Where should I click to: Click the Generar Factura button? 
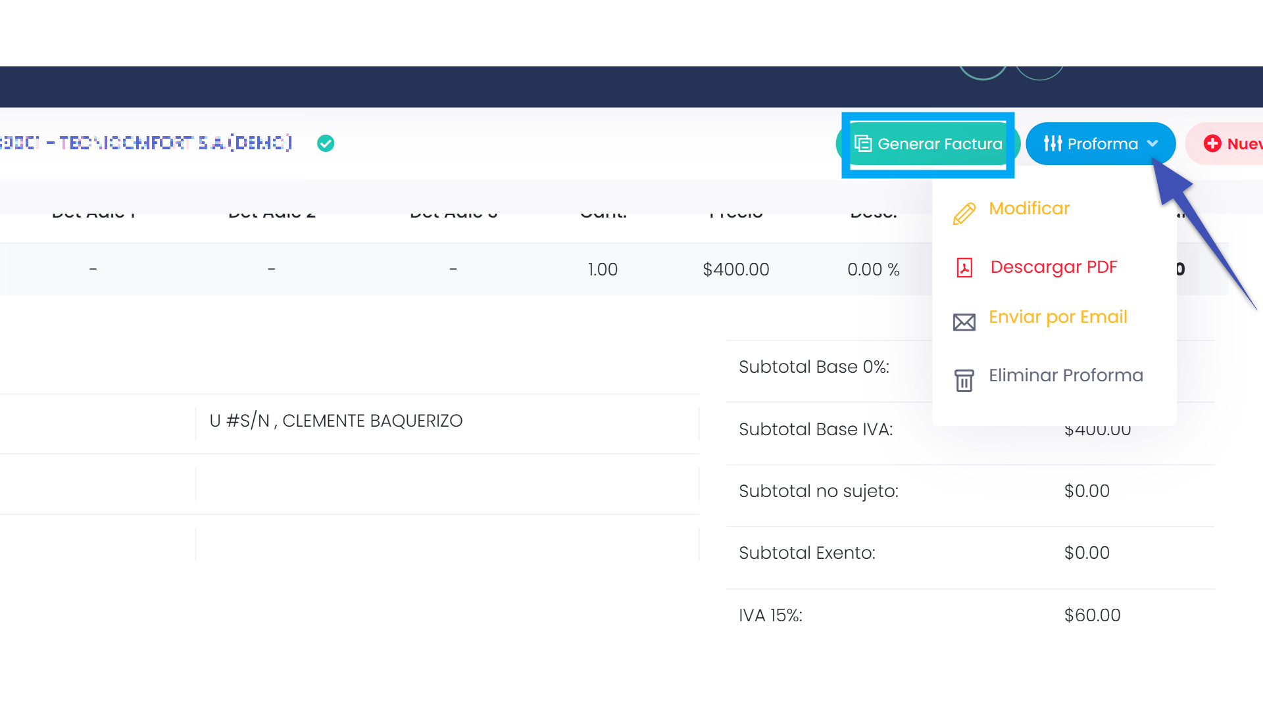pyautogui.click(x=928, y=143)
